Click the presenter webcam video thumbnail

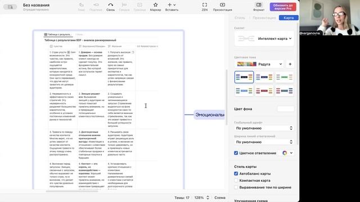tap(330, 17)
